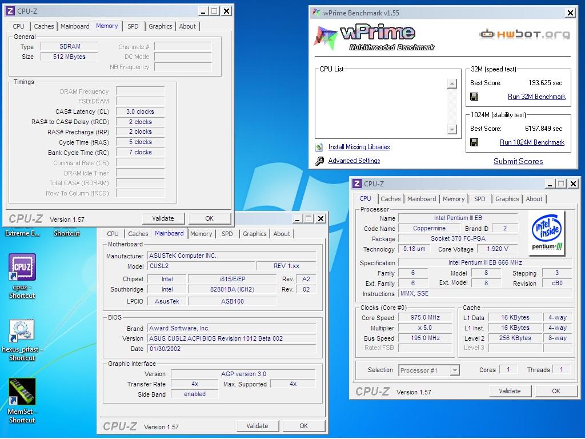Click the memory Size 512 MBytes field
Image resolution: width=585 pixels, height=439 pixels.
(x=69, y=57)
